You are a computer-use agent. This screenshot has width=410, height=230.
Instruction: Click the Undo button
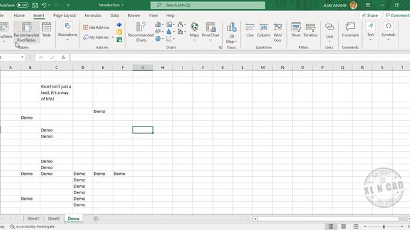(44, 5)
